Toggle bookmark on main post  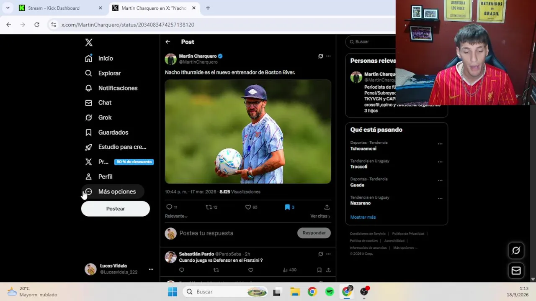[287, 207]
